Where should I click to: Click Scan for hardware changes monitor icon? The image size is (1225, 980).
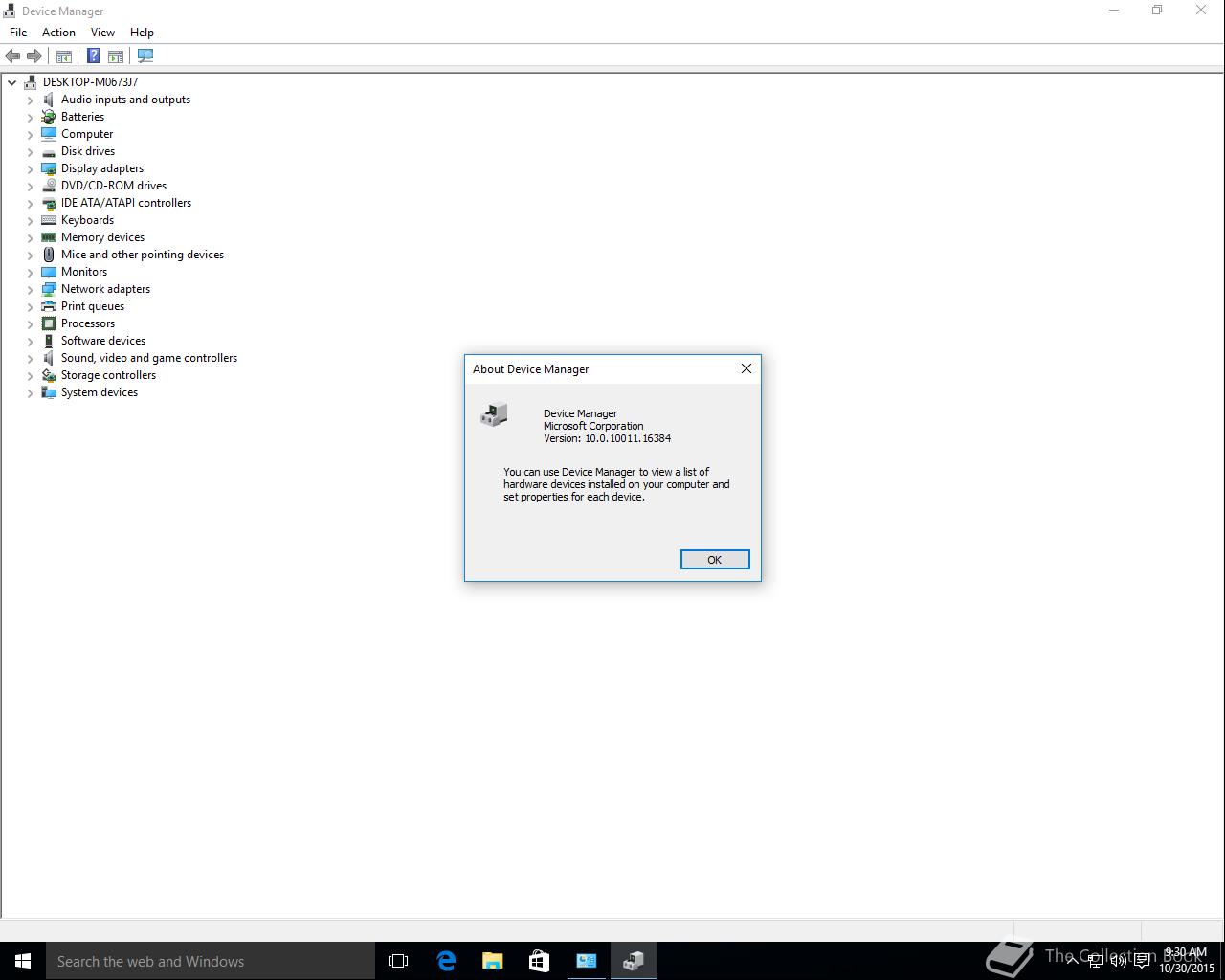point(145,56)
